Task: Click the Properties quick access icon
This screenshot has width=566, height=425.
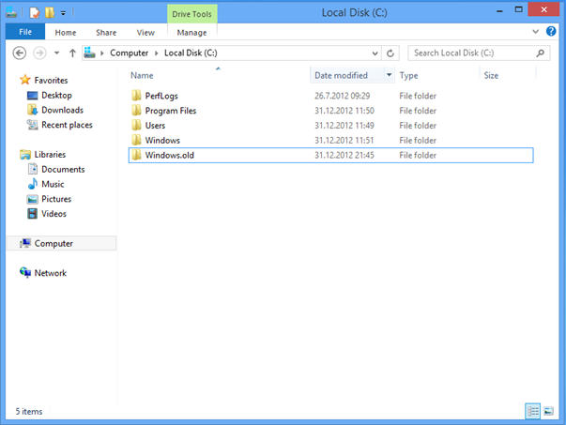Action: click(35, 13)
